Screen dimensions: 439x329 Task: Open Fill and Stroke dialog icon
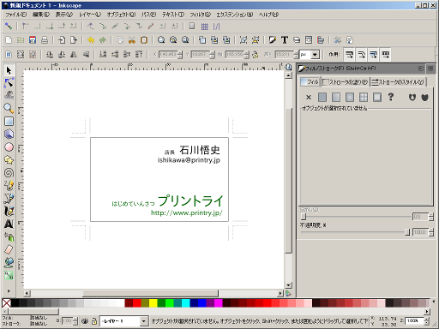click(273, 40)
